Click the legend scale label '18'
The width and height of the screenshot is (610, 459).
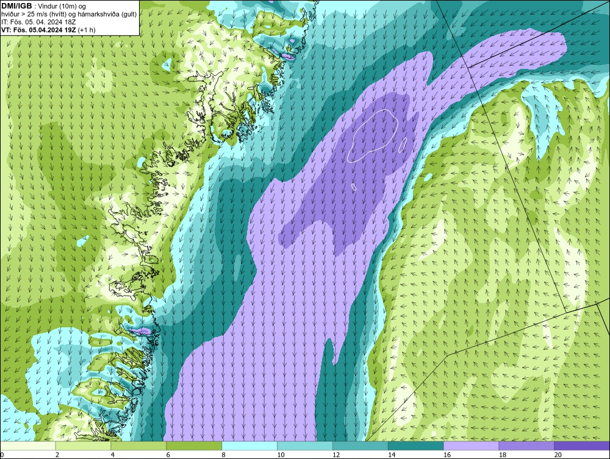[502, 455]
